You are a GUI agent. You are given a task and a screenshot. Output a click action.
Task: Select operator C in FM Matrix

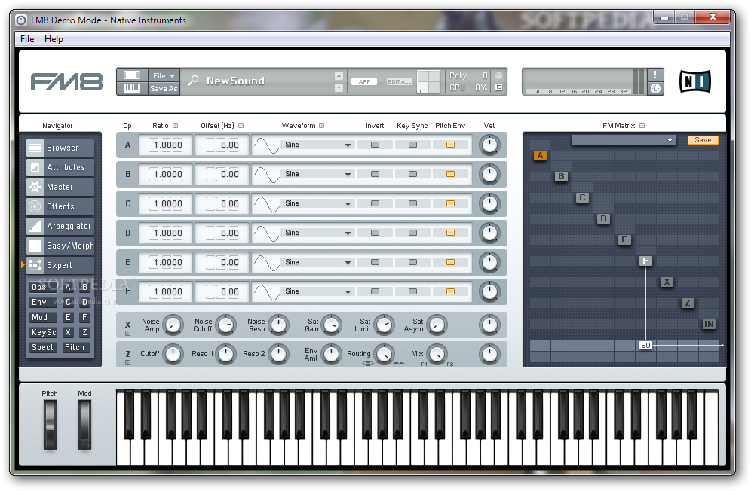click(x=582, y=197)
